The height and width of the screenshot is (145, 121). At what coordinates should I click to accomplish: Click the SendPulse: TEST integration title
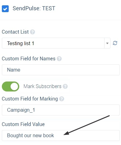34,8
